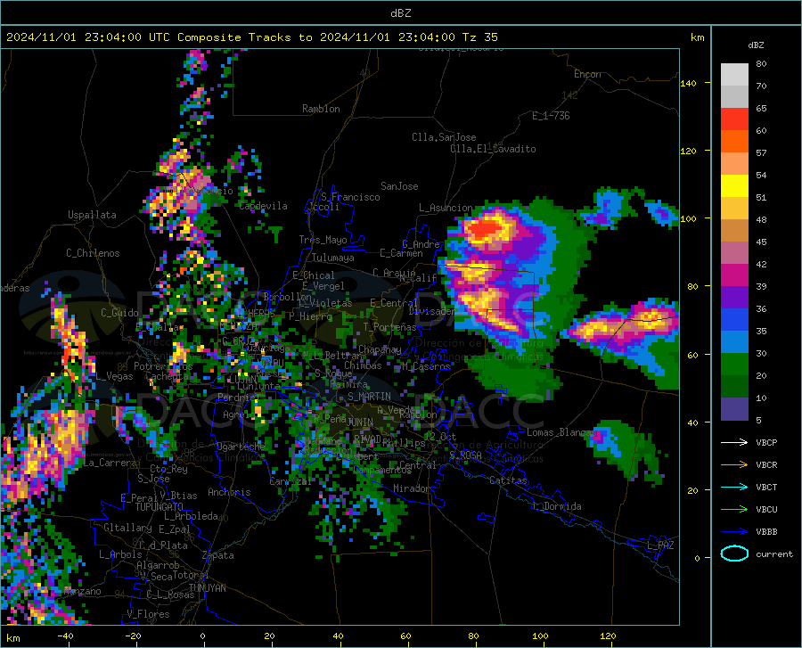
Task: Select the dark purple 5-10 dBZ swatch
Action: click(734, 409)
